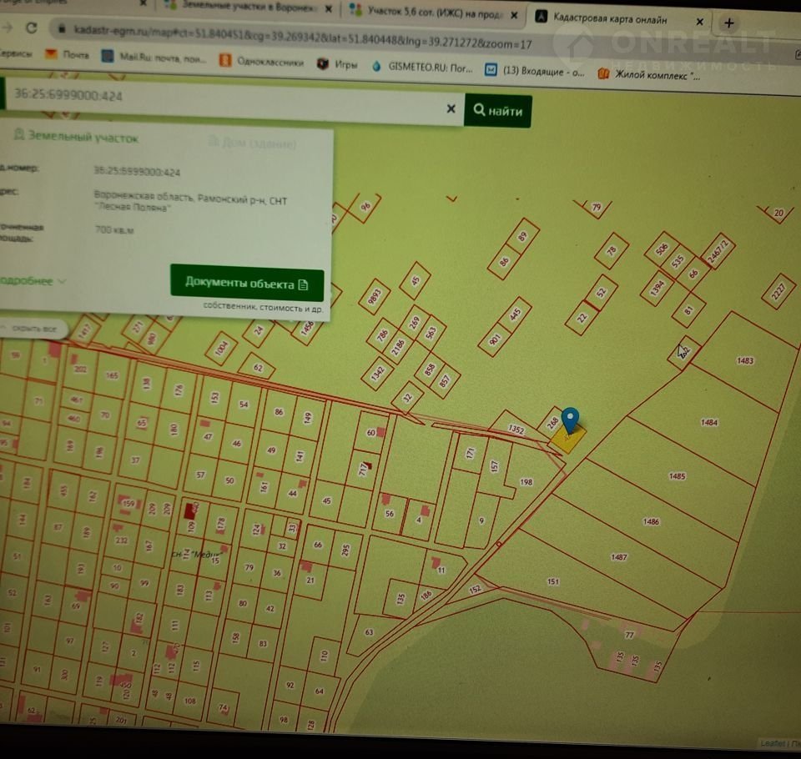Open a new browser tab
This screenshot has width=801, height=759.
730,23
